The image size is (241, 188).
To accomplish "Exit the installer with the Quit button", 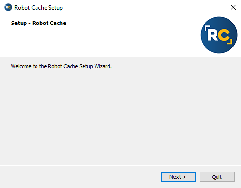I will point(217,177).
